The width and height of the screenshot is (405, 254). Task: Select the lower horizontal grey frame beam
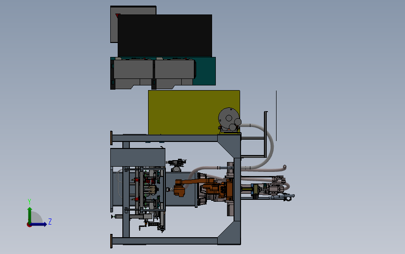pyautogui.click(x=165, y=241)
